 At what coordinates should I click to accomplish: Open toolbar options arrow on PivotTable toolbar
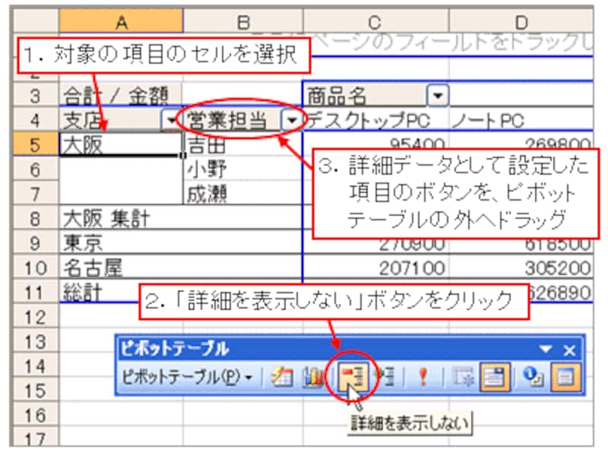[x=546, y=349]
